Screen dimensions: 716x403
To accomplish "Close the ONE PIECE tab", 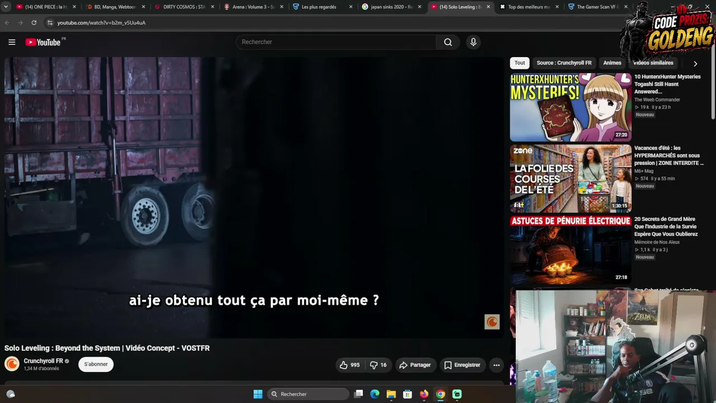I will point(74,7).
